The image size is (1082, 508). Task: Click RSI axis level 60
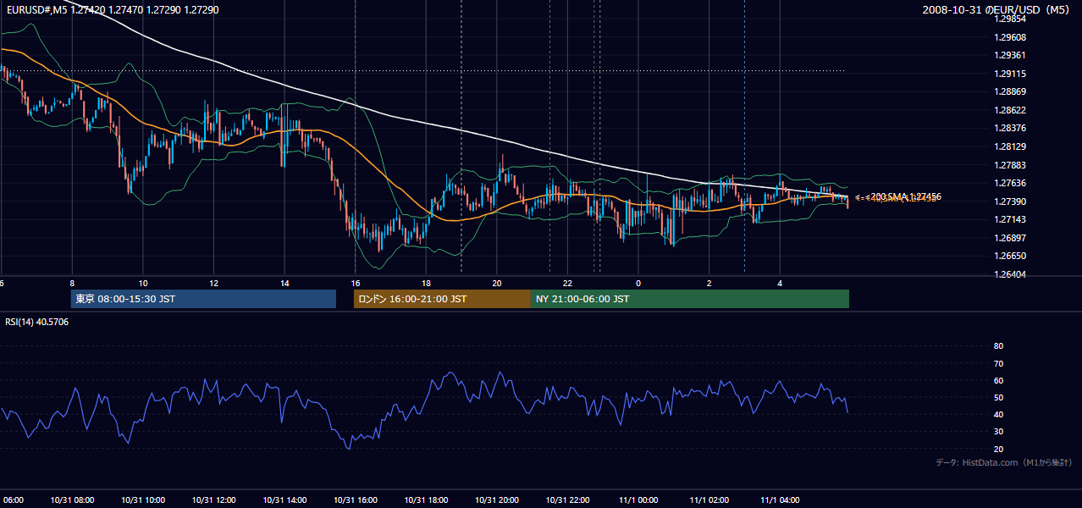998,380
